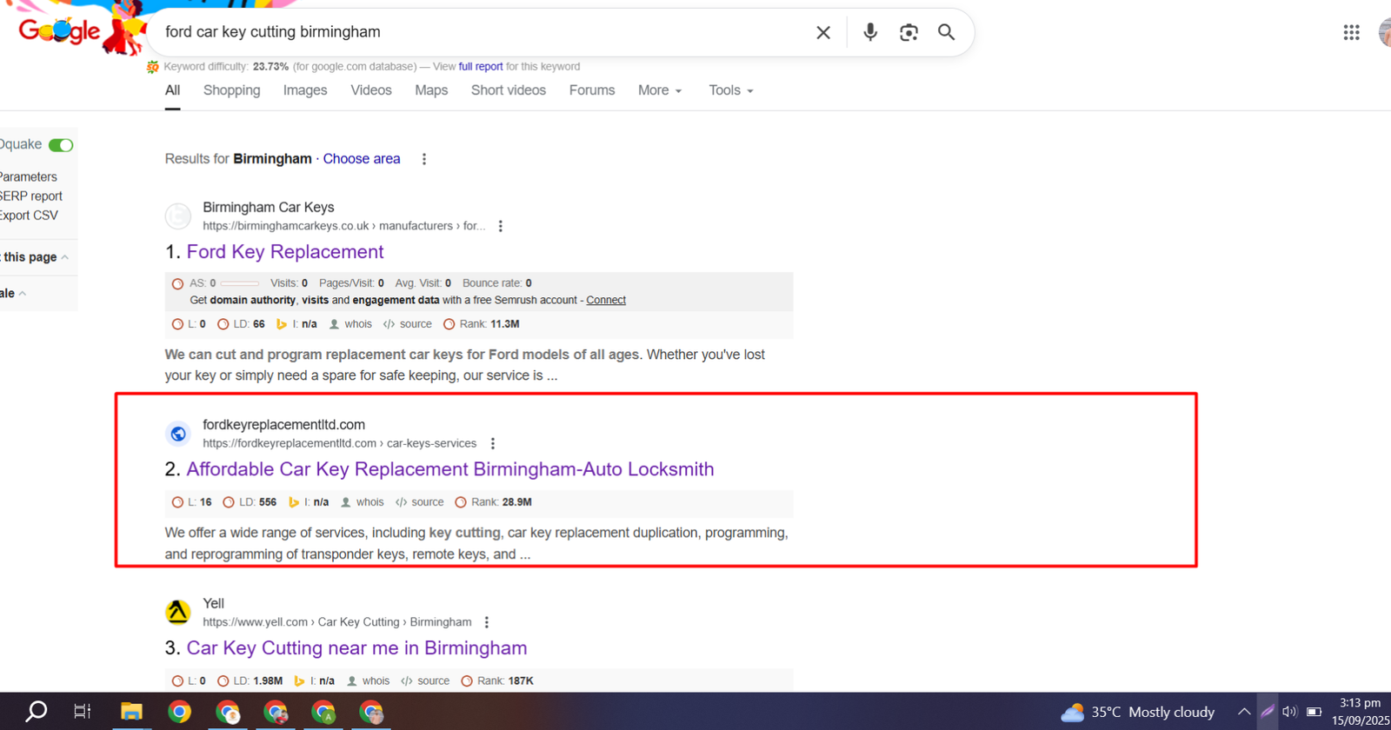Click the magnifying glass search button
This screenshot has width=1391, height=730.
click(946, 33)
